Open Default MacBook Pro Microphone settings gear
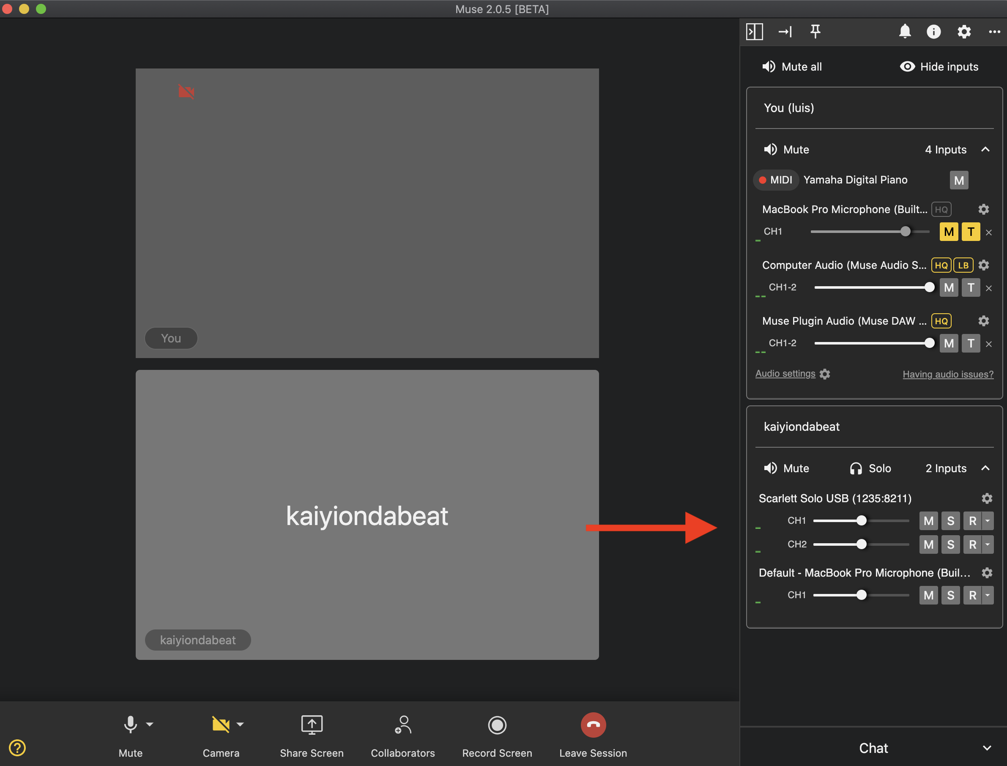The image size is (1007, 766). coord(987,573)
